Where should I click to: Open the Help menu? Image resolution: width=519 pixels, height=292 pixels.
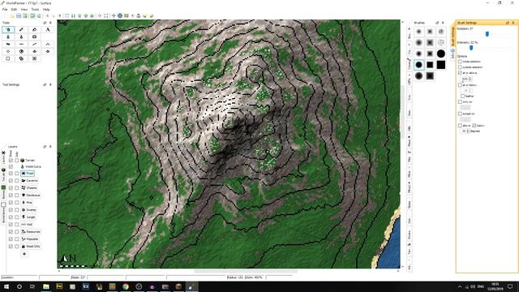pyautogui.click(x=46, y=9)
